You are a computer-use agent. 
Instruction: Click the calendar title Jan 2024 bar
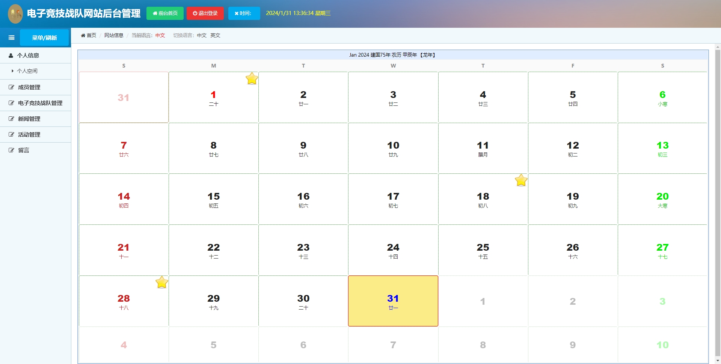click(x=393, y=55)
